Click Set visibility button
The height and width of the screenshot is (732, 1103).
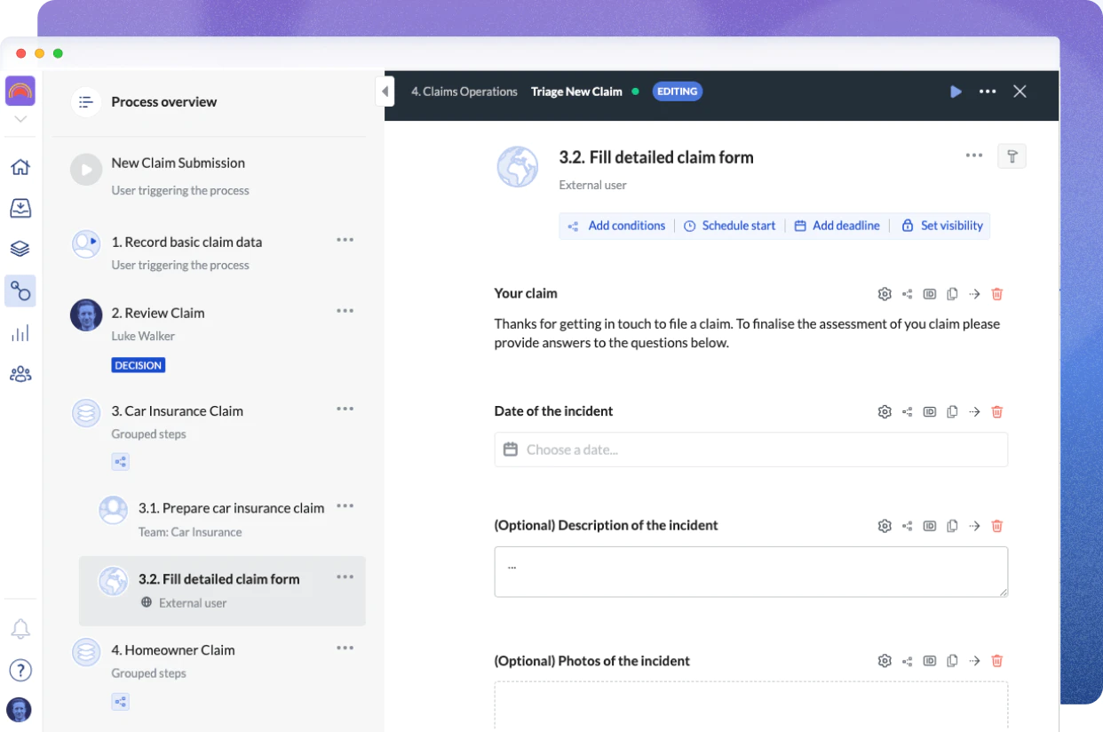[x=942, y=226]
